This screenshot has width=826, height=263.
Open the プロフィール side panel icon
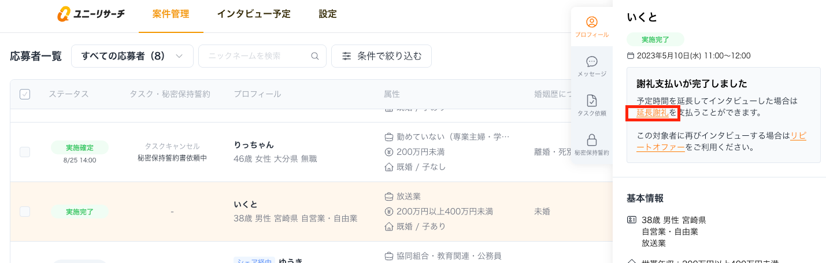pos(591,23)
